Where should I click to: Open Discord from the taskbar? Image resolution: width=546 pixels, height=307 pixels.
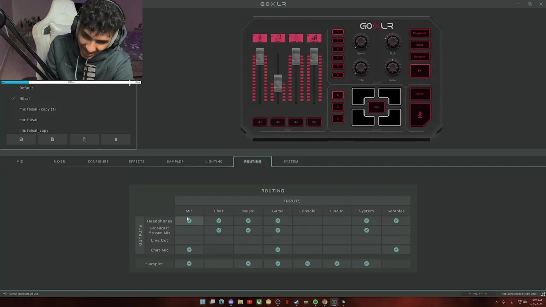tap(231, 302)
